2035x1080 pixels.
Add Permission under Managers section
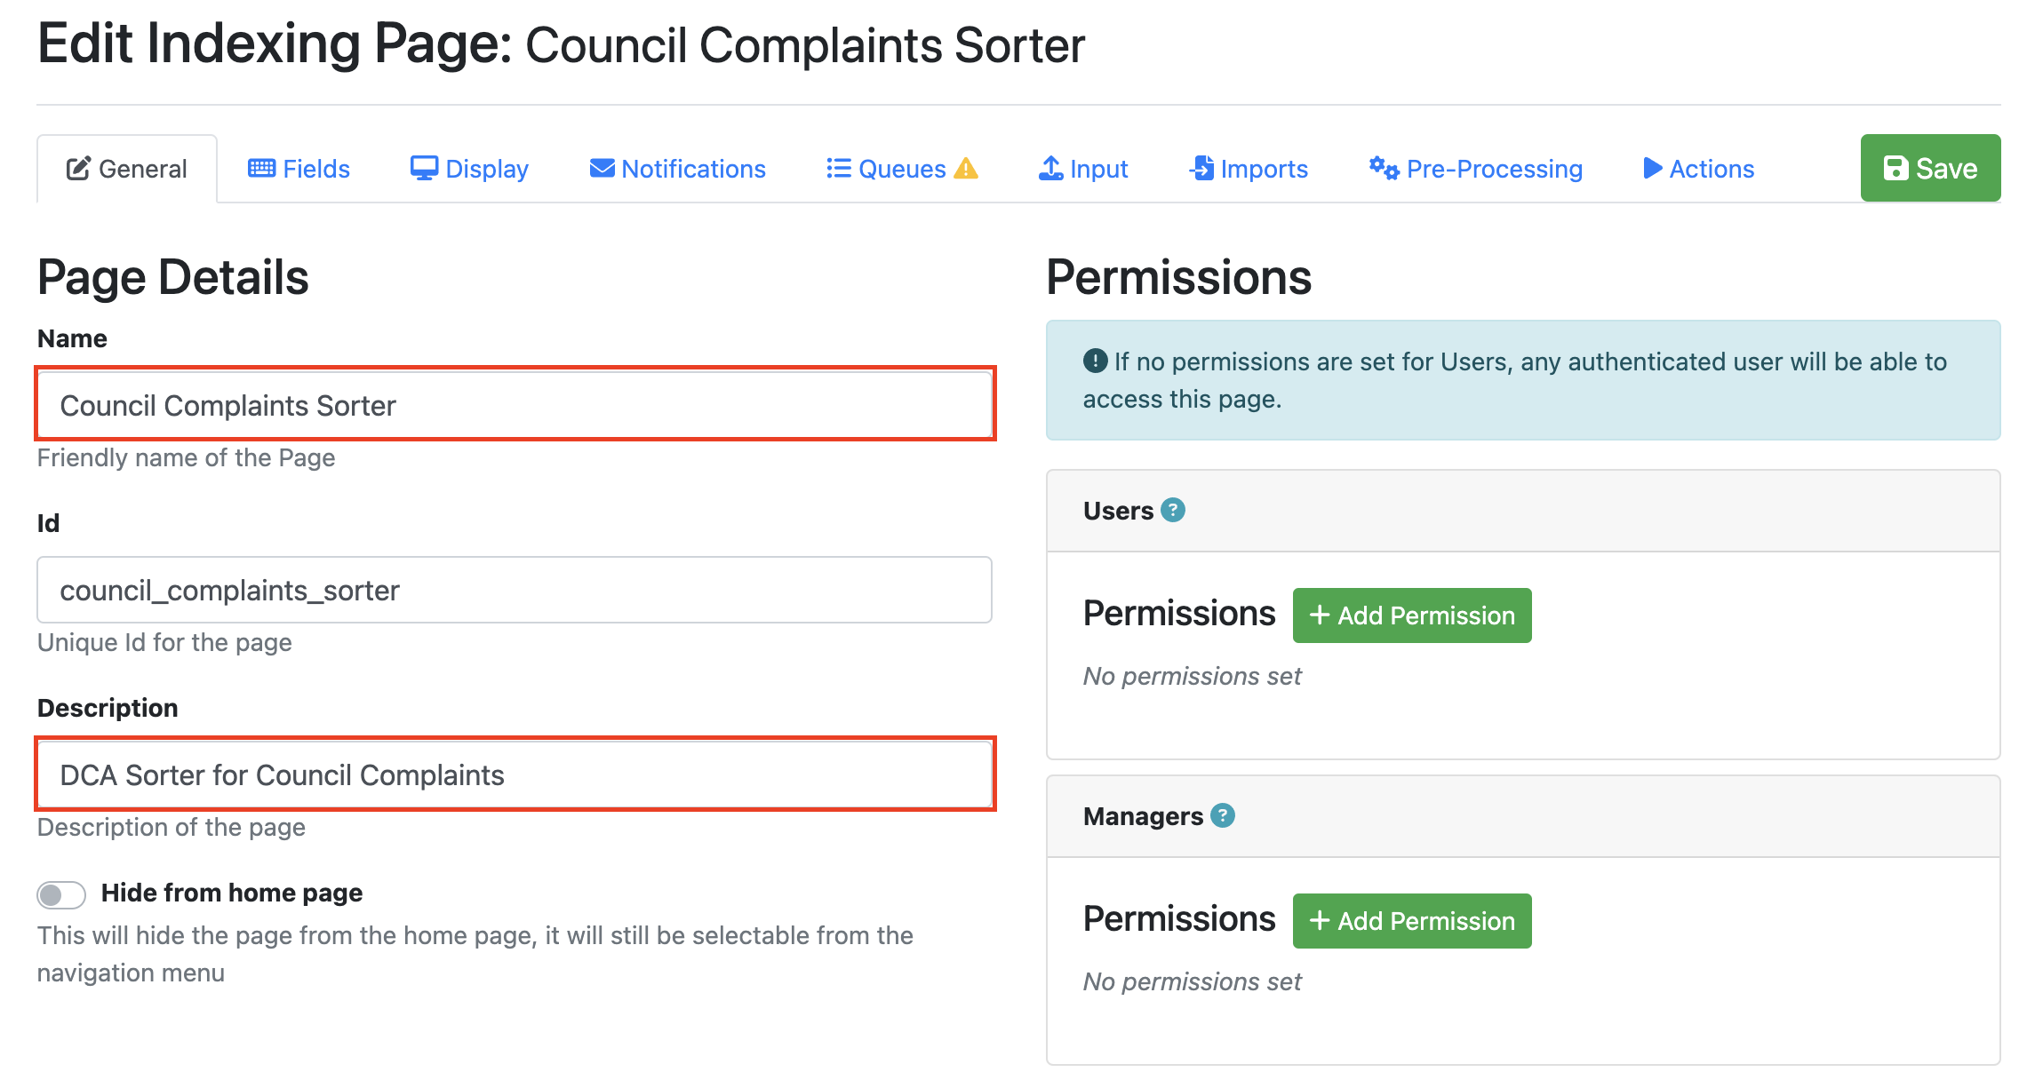coord(1411,921)
